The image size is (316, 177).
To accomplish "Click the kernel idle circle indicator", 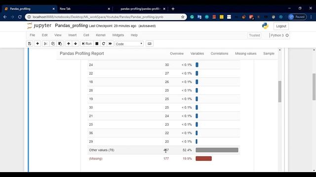I will pyautogui.click(x=287, y=35).
